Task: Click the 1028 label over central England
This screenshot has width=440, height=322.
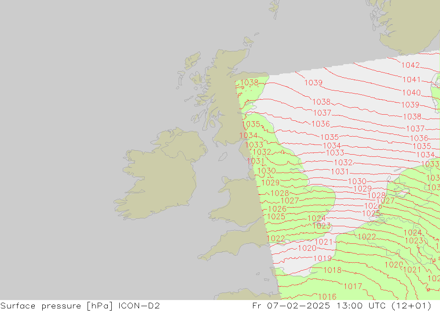Action: (x=280, y=193)
